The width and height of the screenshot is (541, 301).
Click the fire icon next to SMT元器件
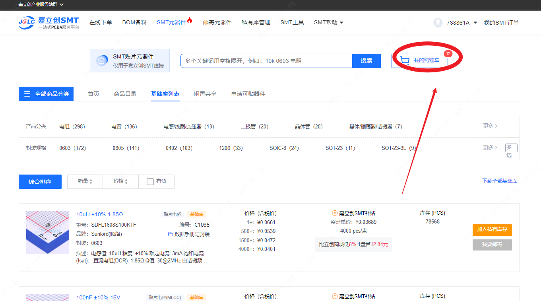coord(190,21)
